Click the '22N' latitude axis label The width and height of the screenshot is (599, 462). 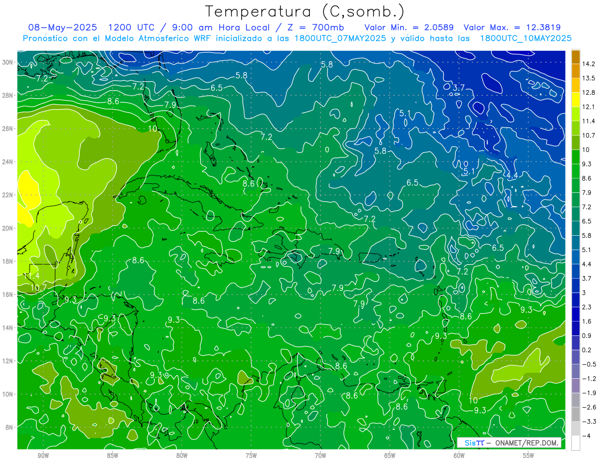[x=8, y=195]
